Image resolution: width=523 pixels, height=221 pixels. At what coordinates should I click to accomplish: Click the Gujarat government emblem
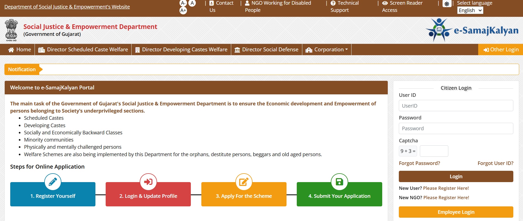tap(11, 30)
